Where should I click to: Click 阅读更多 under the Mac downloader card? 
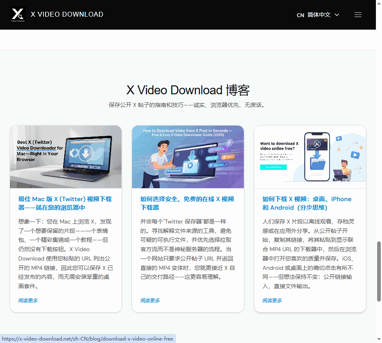[28, 300]
